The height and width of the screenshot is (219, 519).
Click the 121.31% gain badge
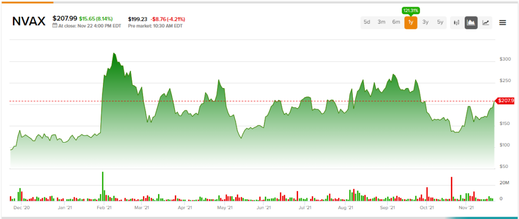[411, 10]
